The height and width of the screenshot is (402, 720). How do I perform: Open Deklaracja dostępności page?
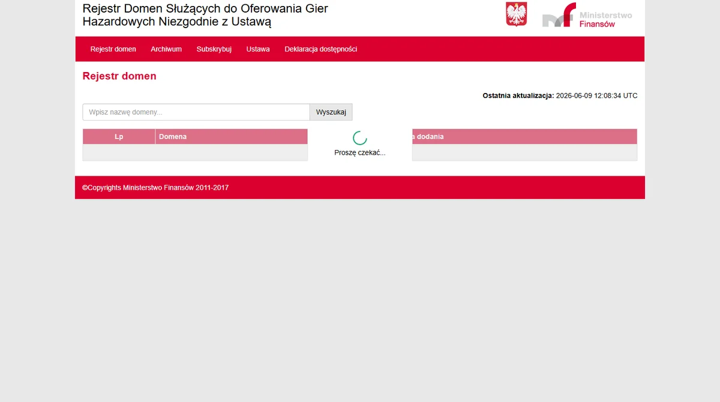pyautogui.click(x=321, y=49)
